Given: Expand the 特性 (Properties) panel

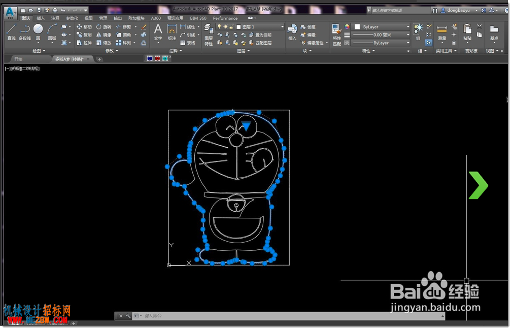Looking at the screenshot, I should [369, 51].
